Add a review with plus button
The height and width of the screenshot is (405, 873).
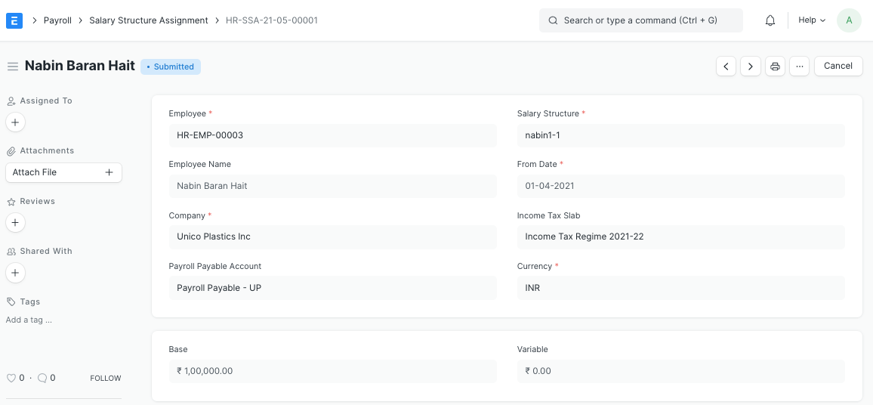[x=15, y=222]
